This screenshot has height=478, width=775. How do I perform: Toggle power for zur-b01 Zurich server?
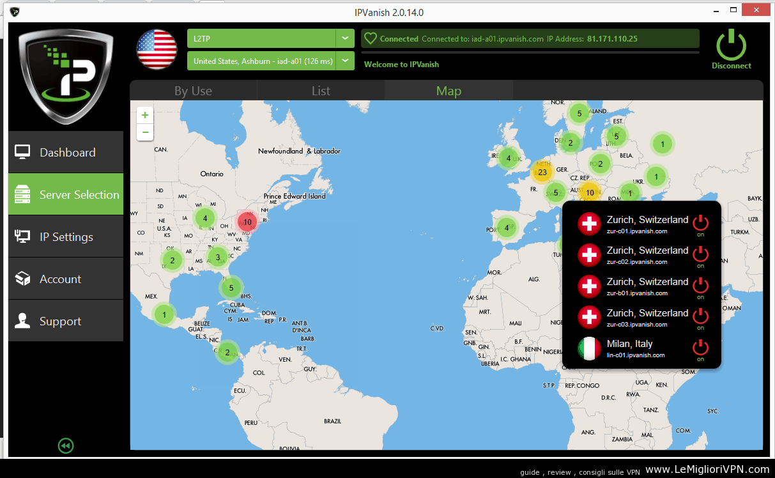coord(700,285)
